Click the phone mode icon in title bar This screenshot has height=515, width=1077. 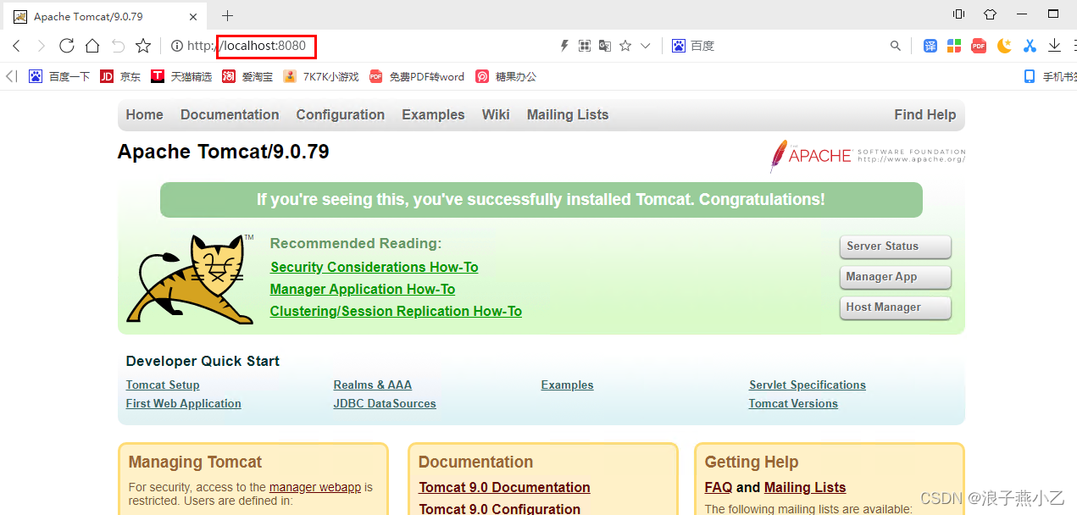[958, 14]
